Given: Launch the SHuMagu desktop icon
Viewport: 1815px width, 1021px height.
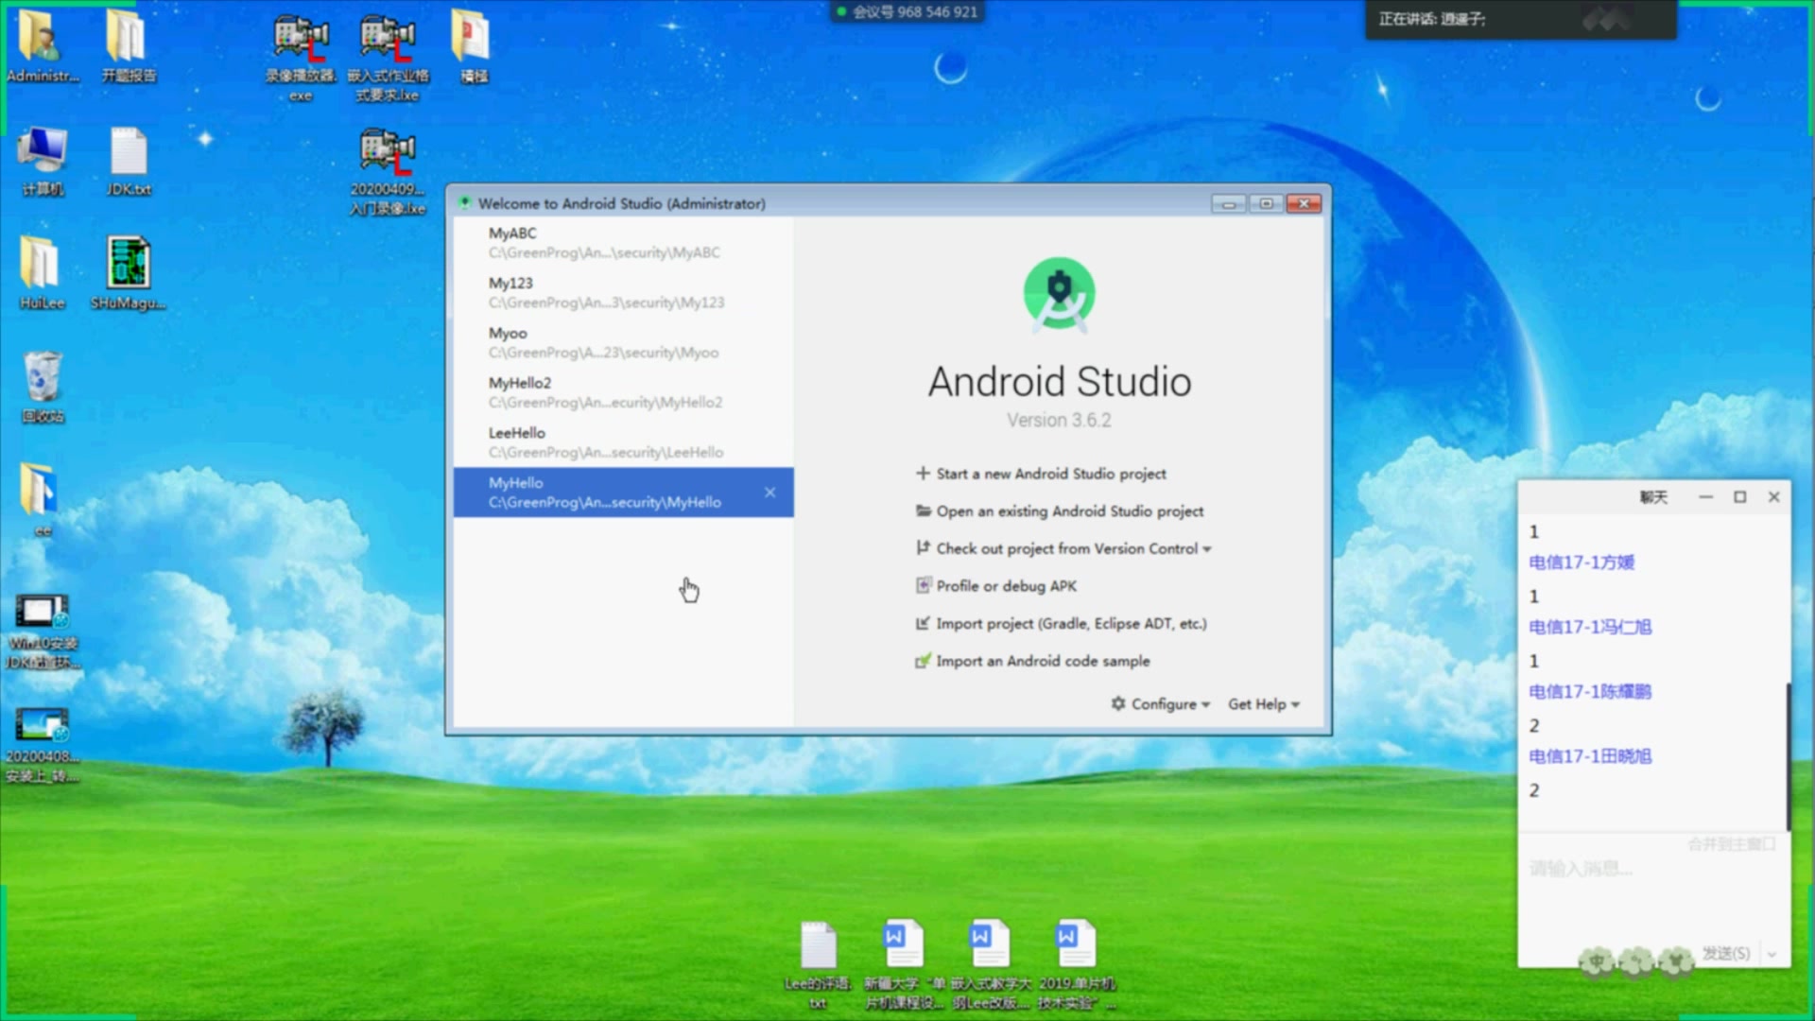Looking at the screenshot, I should (129, 272).
